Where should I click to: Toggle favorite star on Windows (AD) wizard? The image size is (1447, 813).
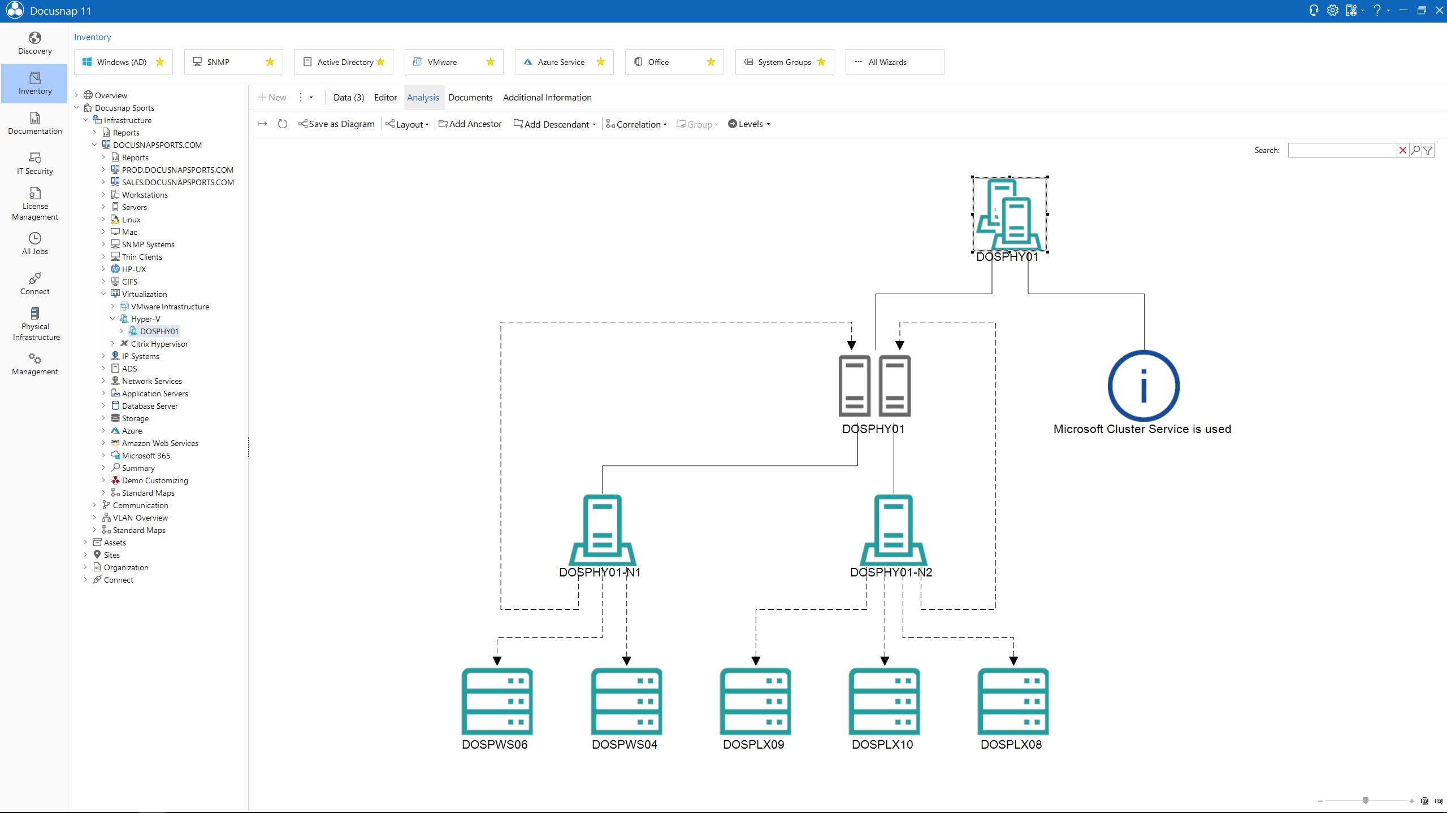point(160,62)
